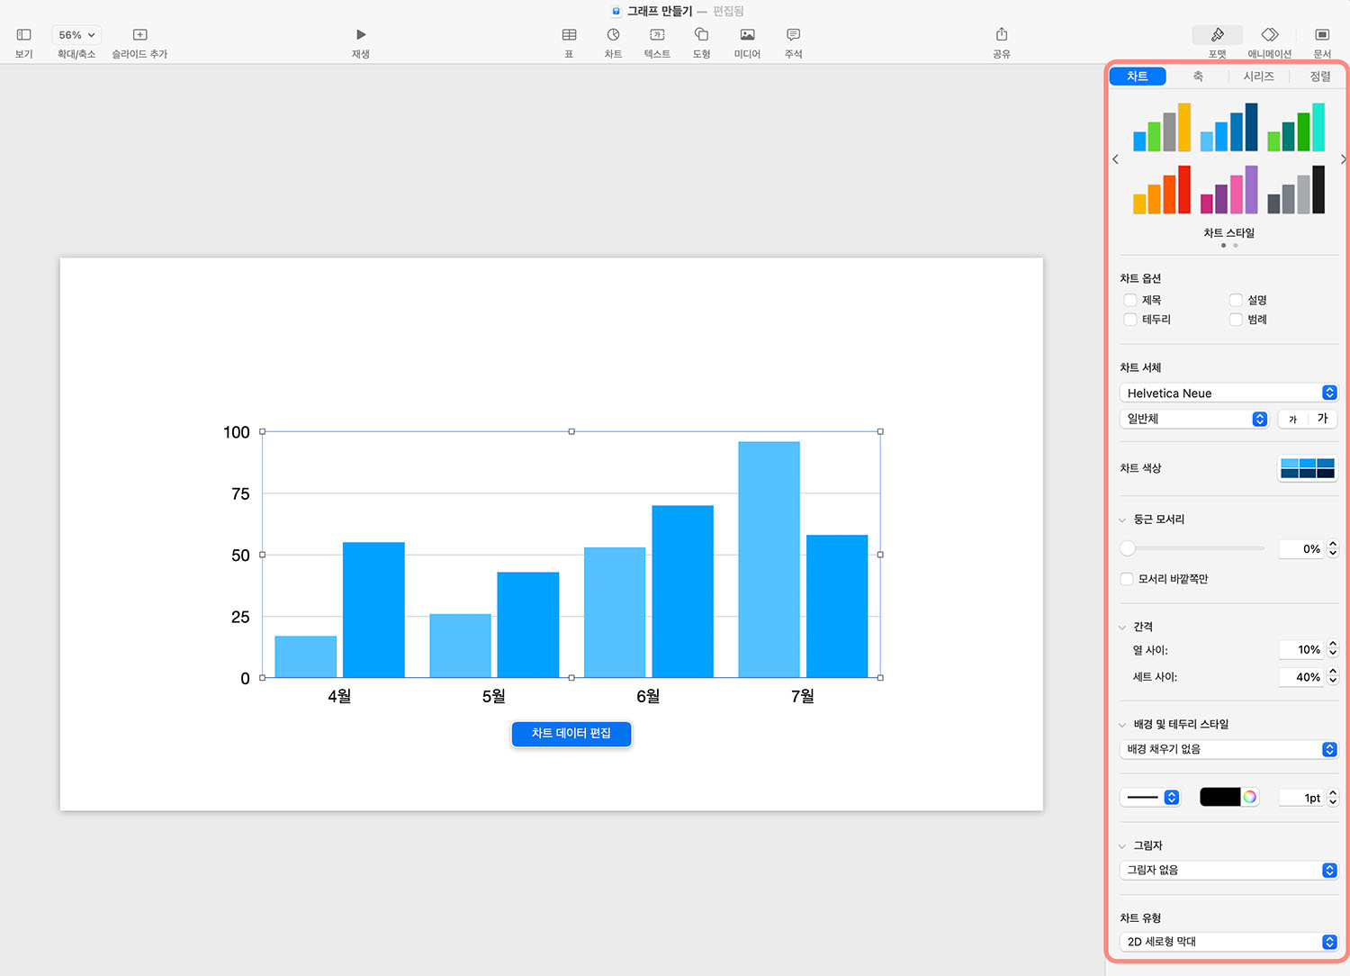Click the 6월 axis label
Screen dimensions: 1350x976
point(648,696)
